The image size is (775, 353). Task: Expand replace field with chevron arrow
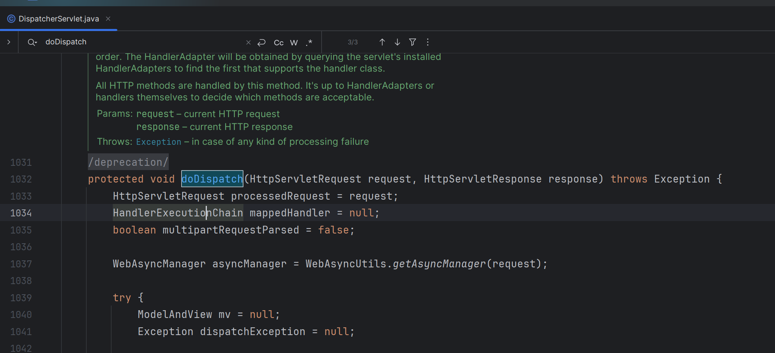9,42
